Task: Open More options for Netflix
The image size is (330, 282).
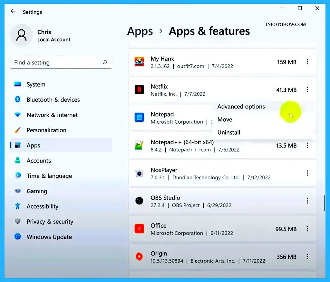Action: 307,90
